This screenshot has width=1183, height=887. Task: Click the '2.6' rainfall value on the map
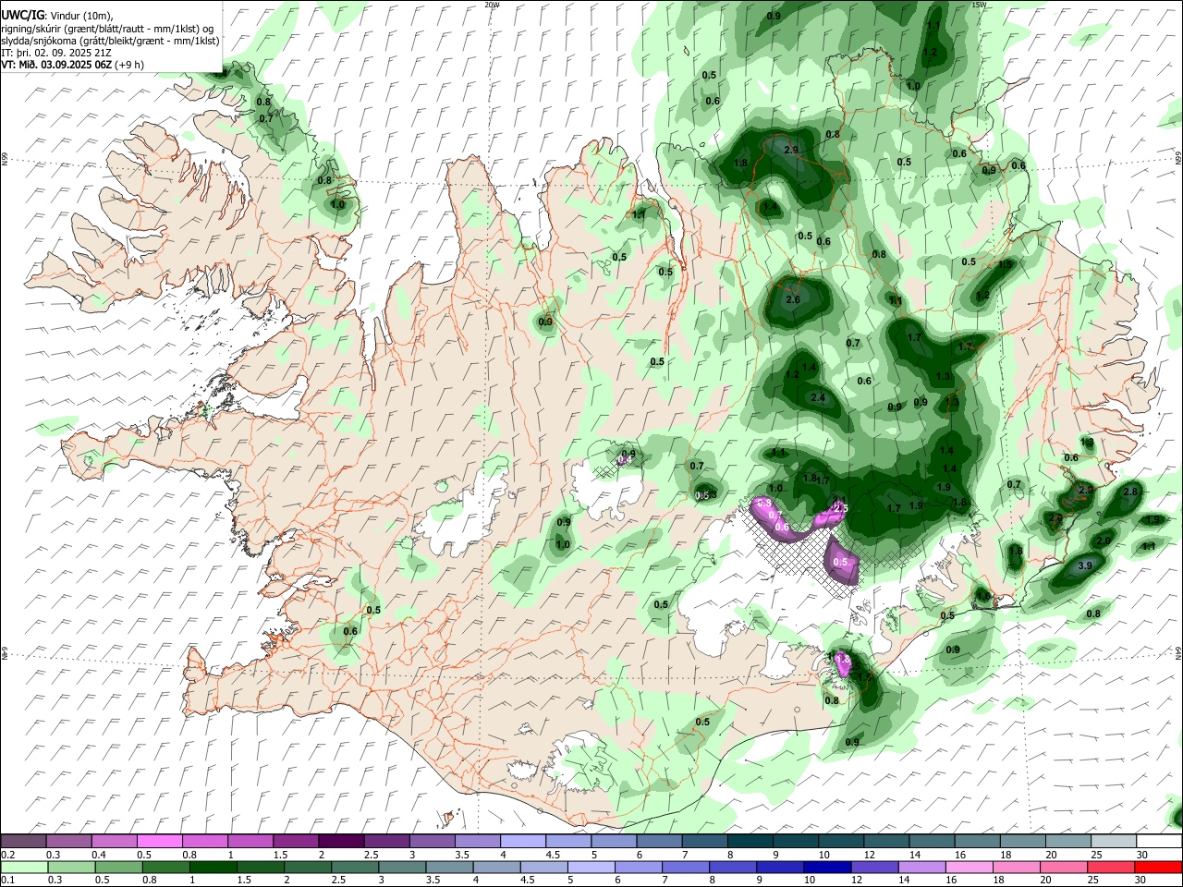pyautogui.click(x=793, y=299)
